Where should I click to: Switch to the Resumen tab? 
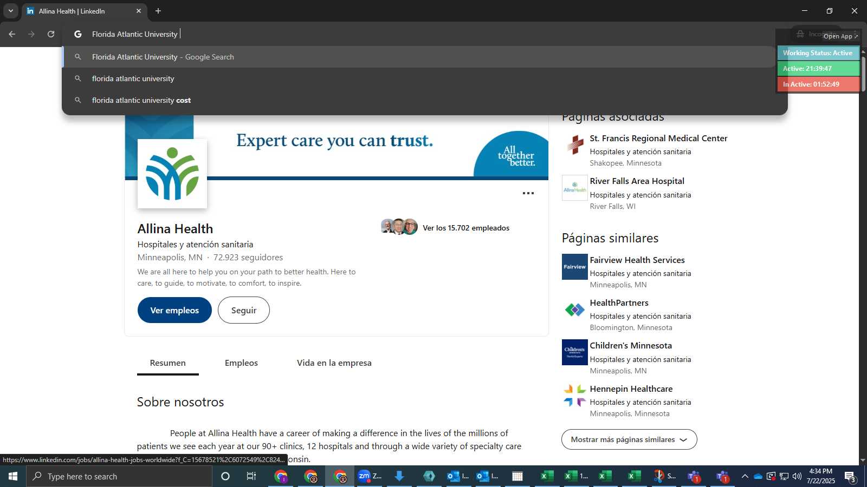coord(167,363)
